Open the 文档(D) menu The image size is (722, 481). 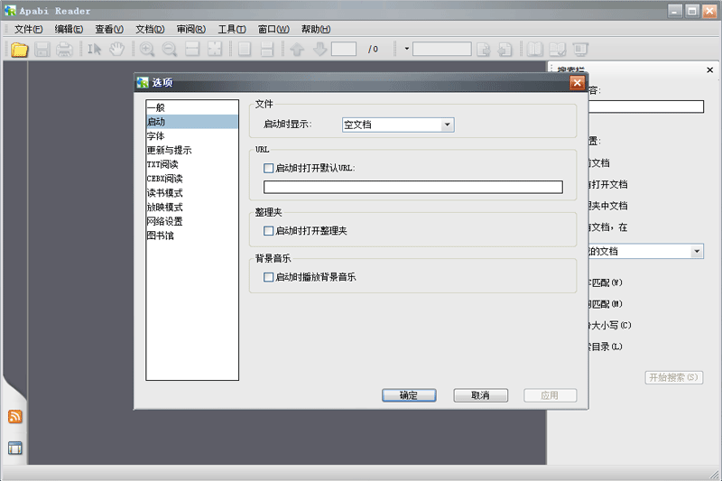[150, 29]
